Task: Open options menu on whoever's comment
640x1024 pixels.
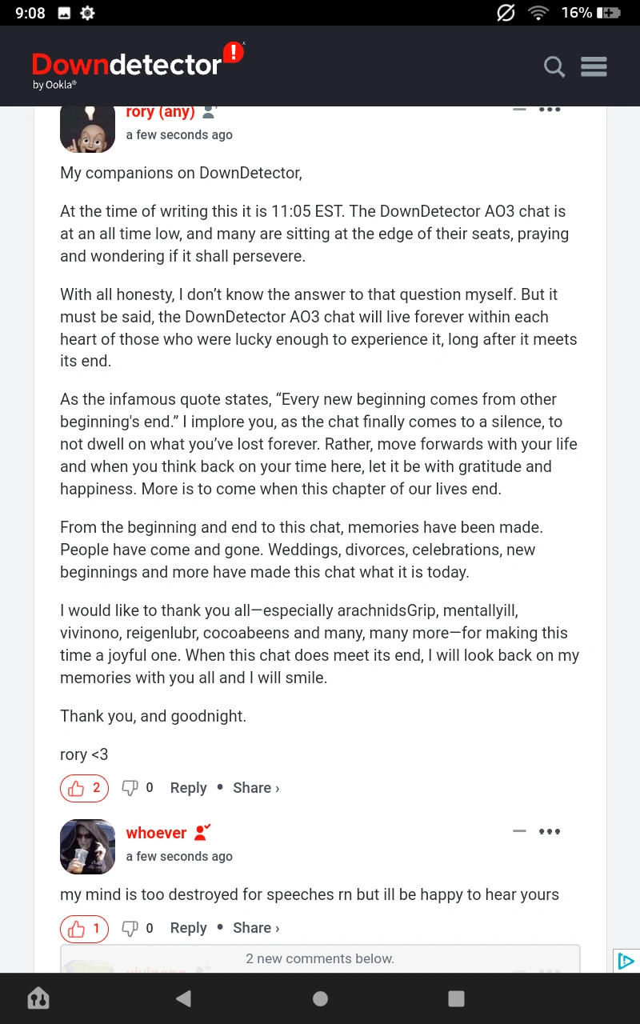Action: pos(550,831)
